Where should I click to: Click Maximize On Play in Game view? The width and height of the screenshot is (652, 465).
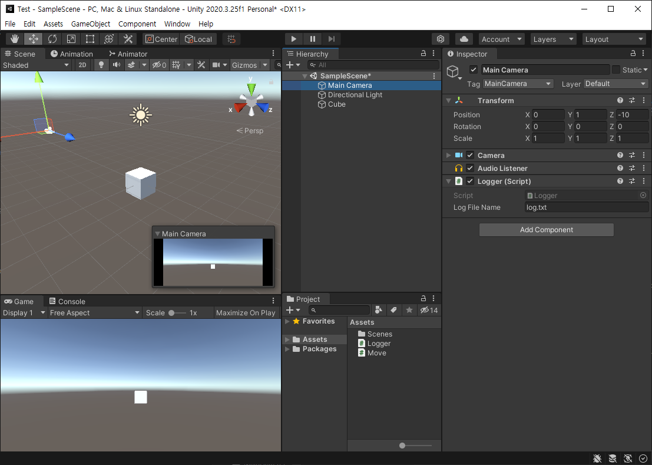click(x=246, y=313)
